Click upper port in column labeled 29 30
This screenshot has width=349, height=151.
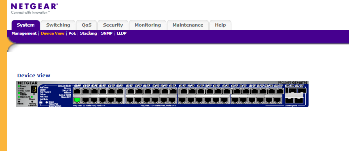click(x=201, y=91)
